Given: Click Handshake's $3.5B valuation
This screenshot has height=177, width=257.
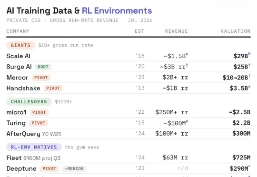Looking at the screenshot, I should (x=240, y=88).
